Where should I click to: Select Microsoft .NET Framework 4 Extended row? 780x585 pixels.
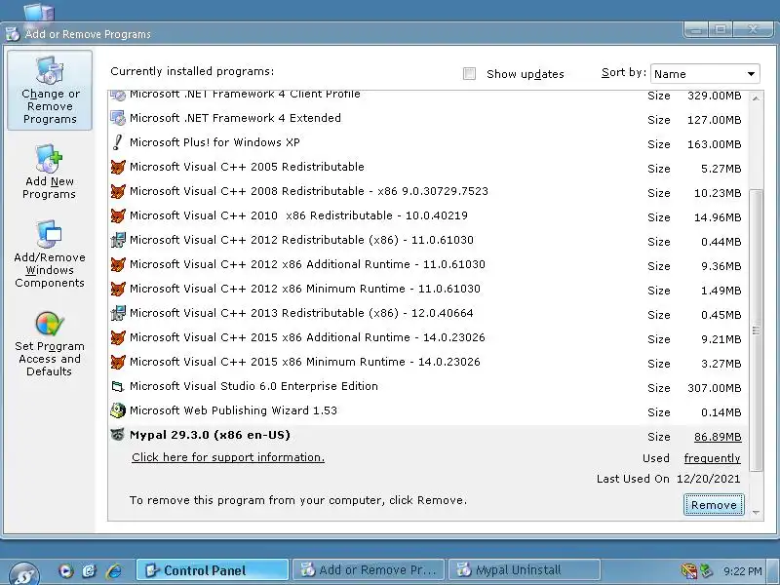(x=428, y=118)
